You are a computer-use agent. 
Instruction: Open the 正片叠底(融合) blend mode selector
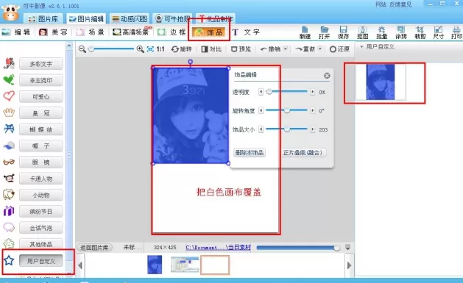click(x=303, y=152)
